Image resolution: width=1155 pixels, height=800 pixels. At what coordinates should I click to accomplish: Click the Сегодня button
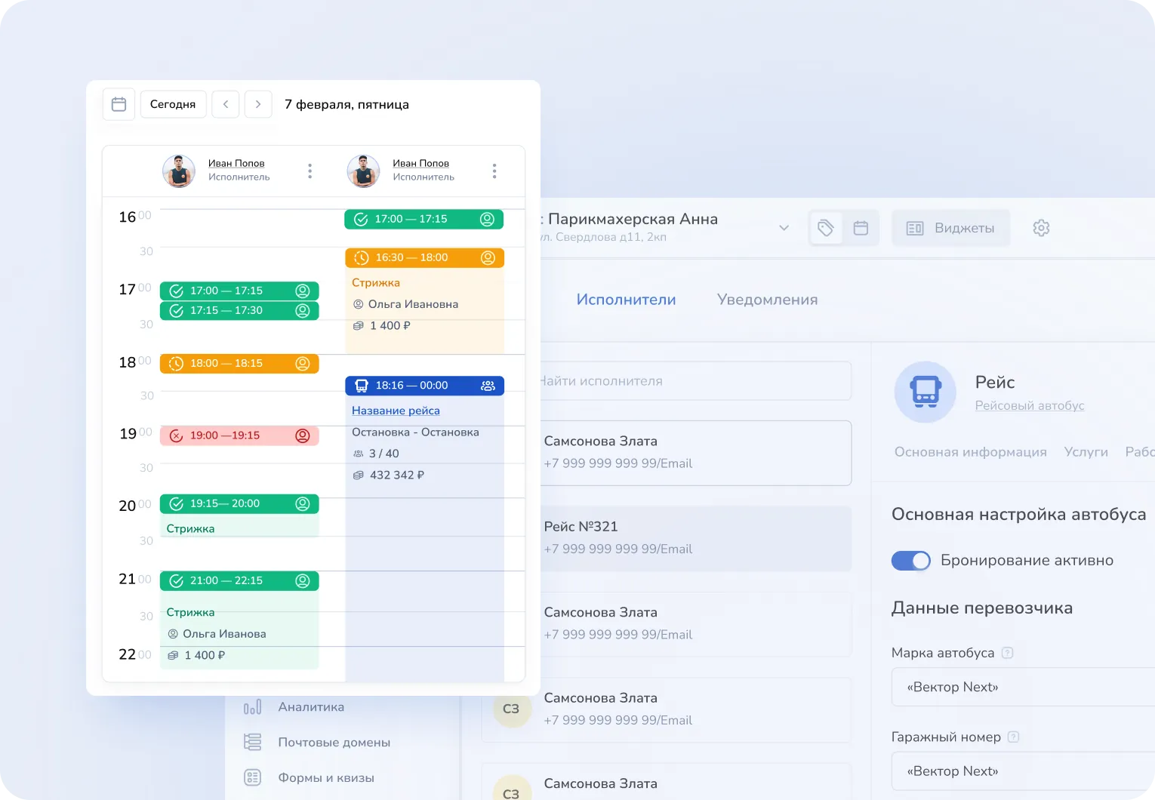173,104
